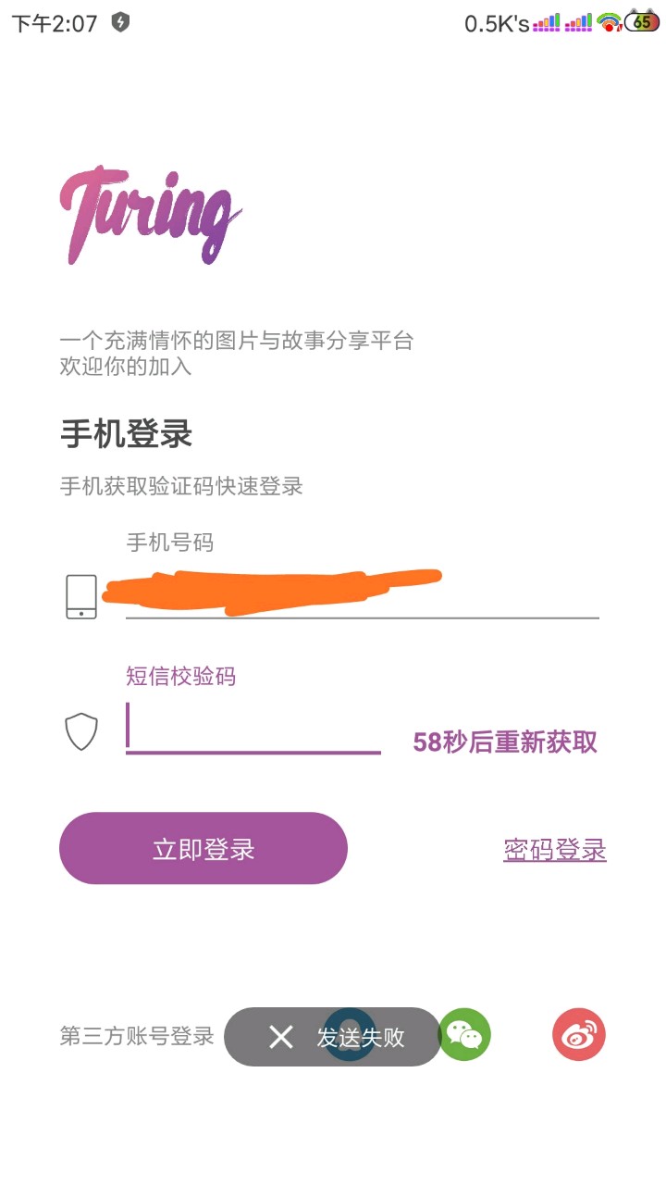The height and width of the screenshot is (1185, 666).
Task: Tap the Weibo login icon
Action: click(x=579, y=1034)
